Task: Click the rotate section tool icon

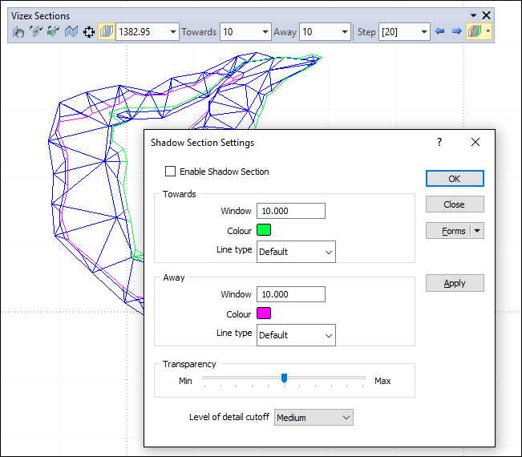Action: 36,31
